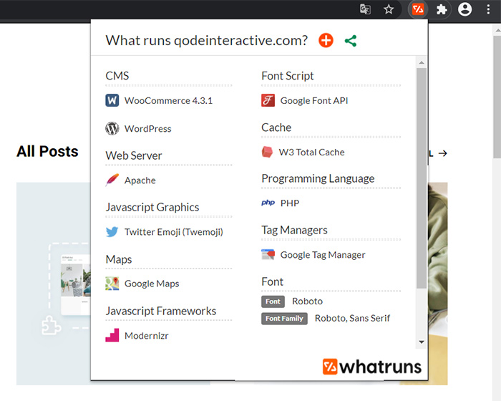The image size is (501, 401).
Task: Open the Modernizr text link
Action: click(146, 335)
